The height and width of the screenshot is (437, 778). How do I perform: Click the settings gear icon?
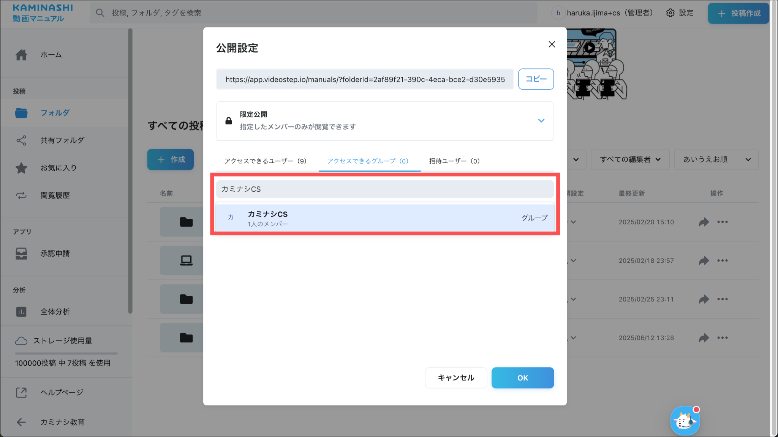[x=670, y=13]
